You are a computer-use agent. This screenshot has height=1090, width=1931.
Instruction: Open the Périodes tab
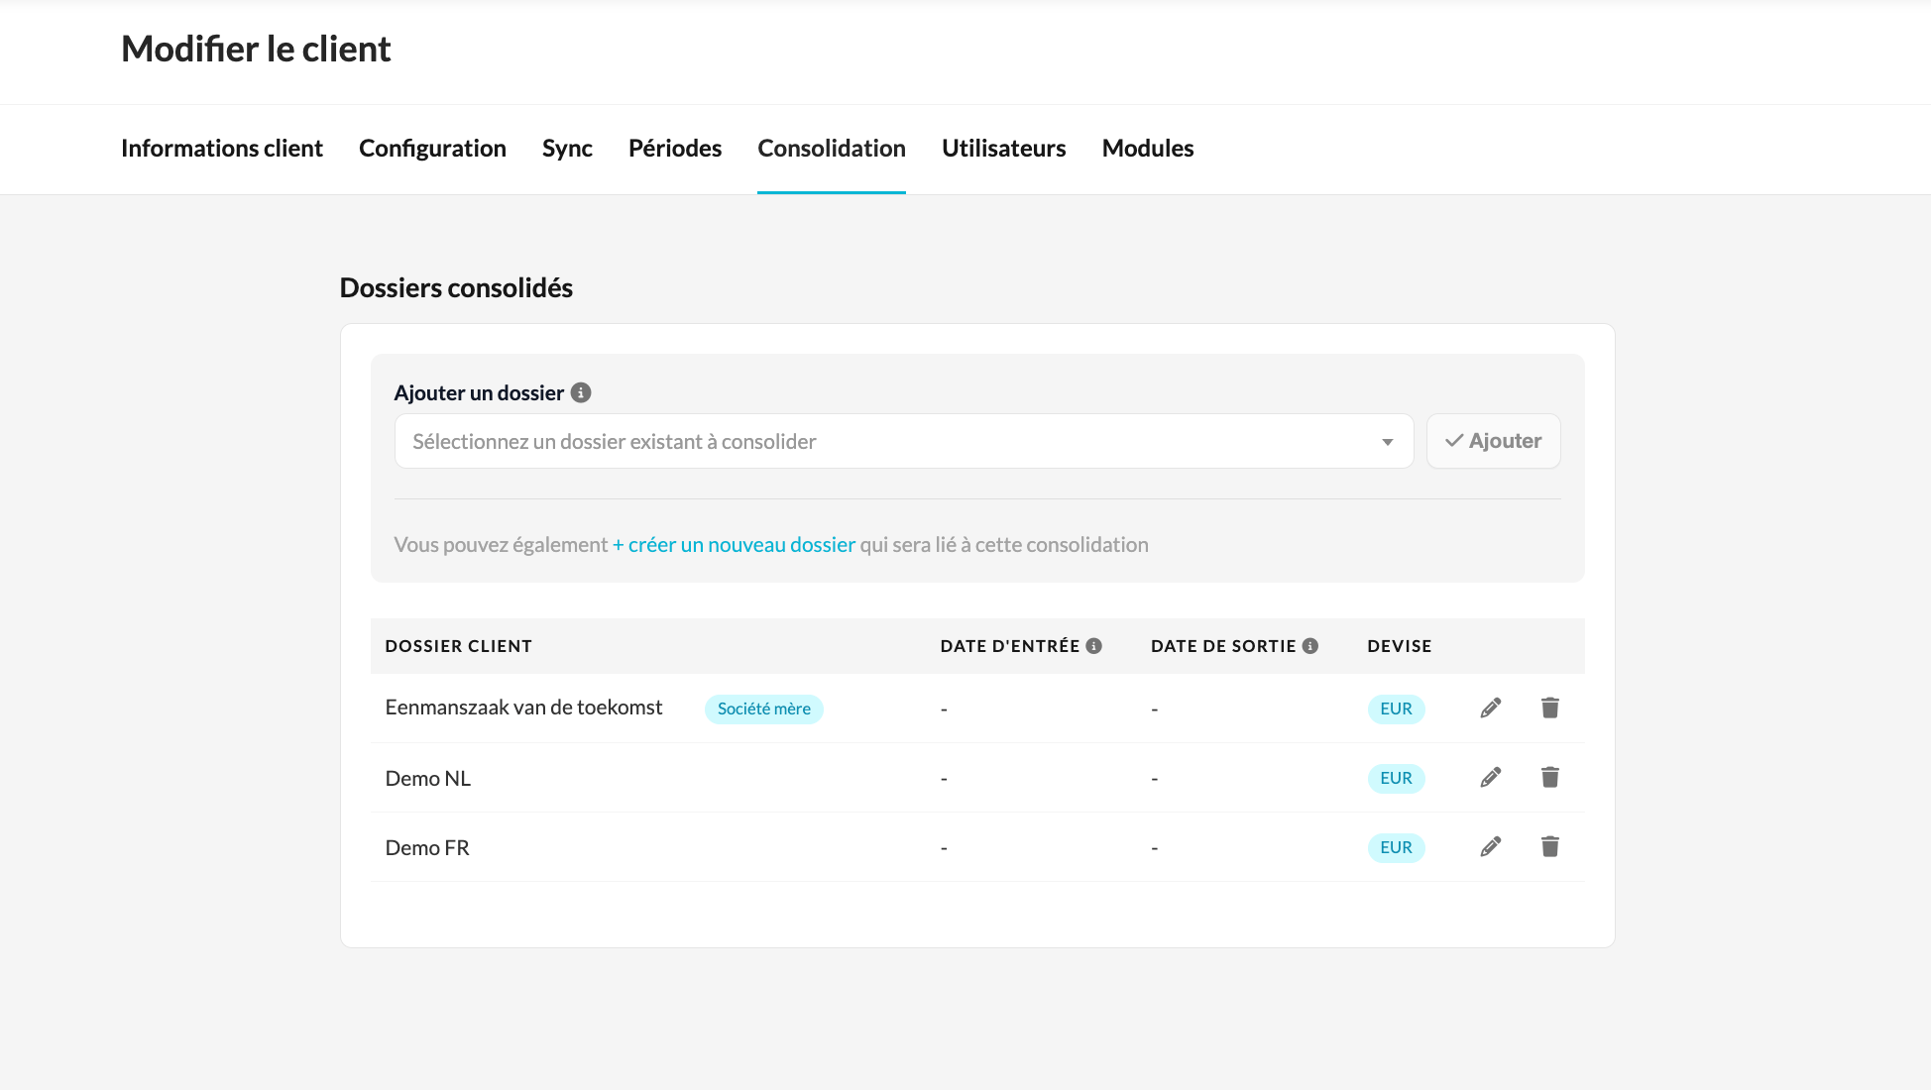coord(675,149)
